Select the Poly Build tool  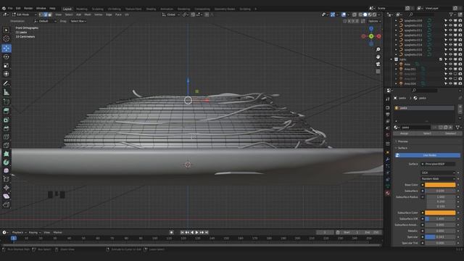(7, 154)
